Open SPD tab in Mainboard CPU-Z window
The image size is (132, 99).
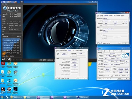[x=115, y=15]
